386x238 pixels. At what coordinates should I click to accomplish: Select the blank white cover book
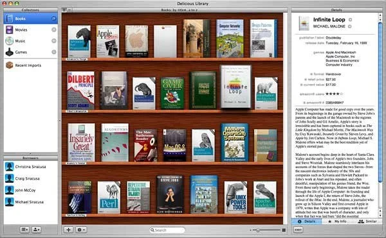coord(165,41)
